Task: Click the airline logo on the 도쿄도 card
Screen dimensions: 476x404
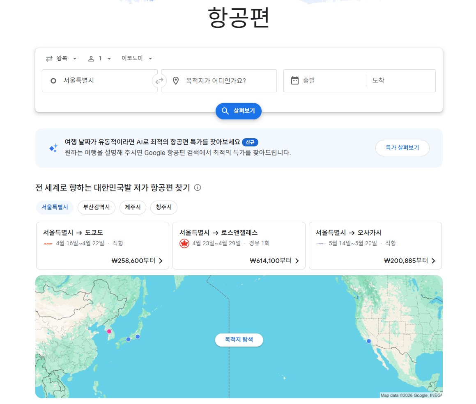Action: click(48, 243)
